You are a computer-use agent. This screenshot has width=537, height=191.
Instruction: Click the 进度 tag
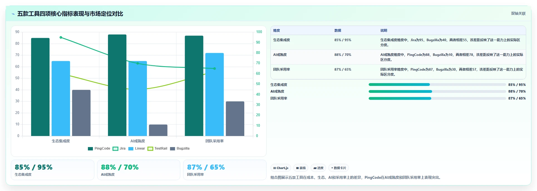318,168
